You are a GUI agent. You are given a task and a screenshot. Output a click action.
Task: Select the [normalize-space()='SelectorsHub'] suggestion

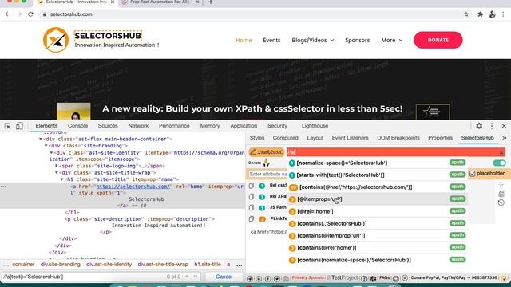378,163
